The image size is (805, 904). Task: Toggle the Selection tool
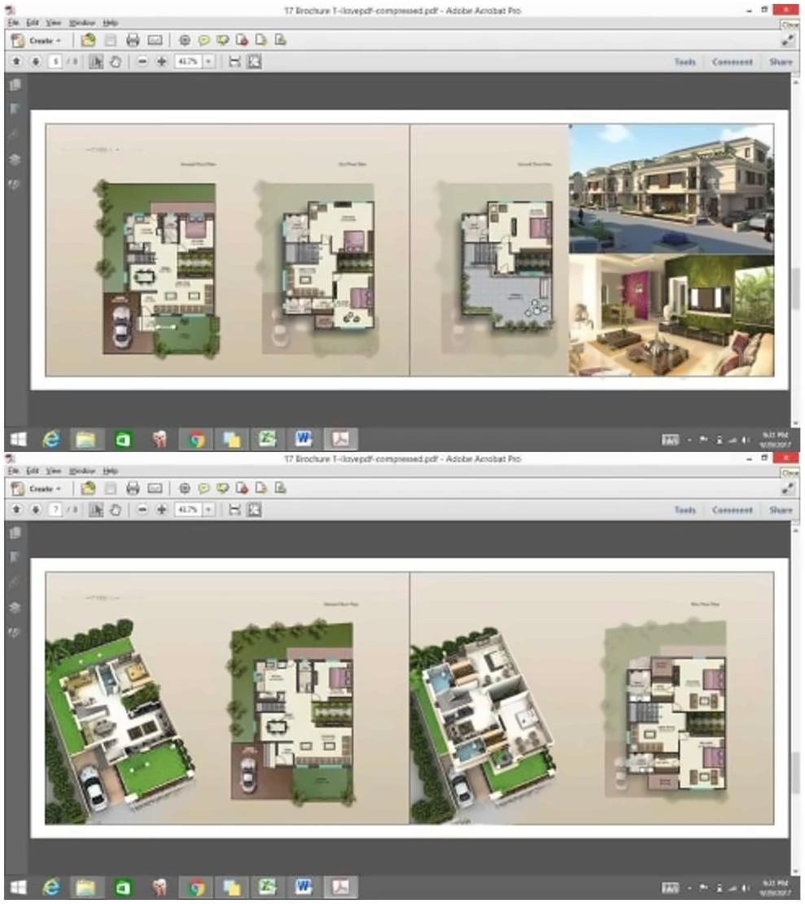(96, 60)
